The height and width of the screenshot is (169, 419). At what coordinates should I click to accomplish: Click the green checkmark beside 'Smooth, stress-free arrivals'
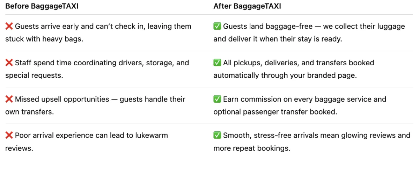coord(217,135)
